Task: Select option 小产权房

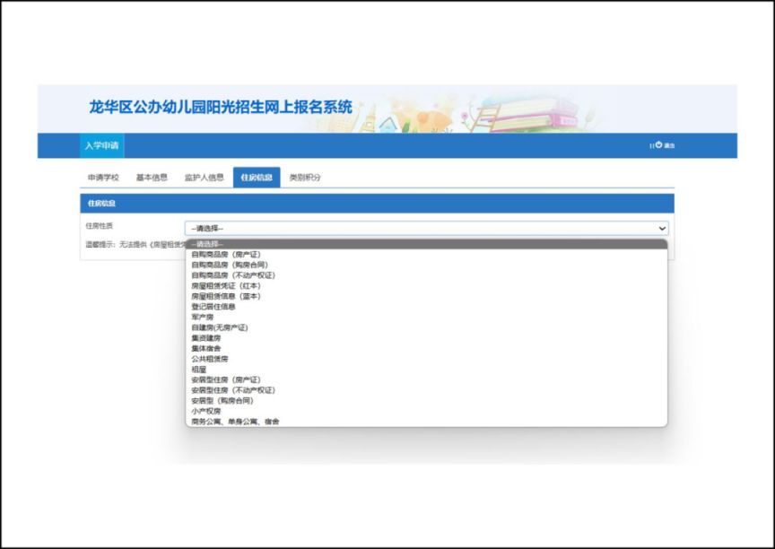Action: [427, 411]
